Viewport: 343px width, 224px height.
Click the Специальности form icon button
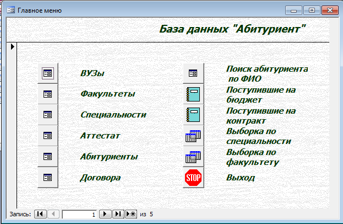[48, 115]
